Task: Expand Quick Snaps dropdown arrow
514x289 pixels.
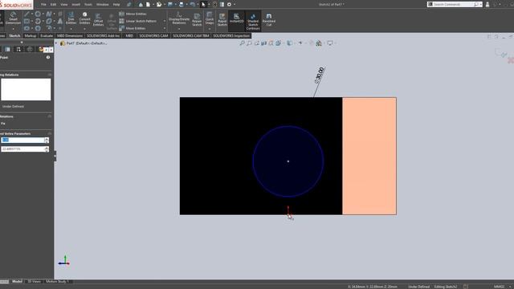Action: [210, 29]
